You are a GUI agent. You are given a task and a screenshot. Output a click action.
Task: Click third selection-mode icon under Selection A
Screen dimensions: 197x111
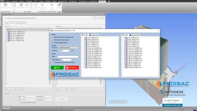pyautogui.click(x=12, y=89)
